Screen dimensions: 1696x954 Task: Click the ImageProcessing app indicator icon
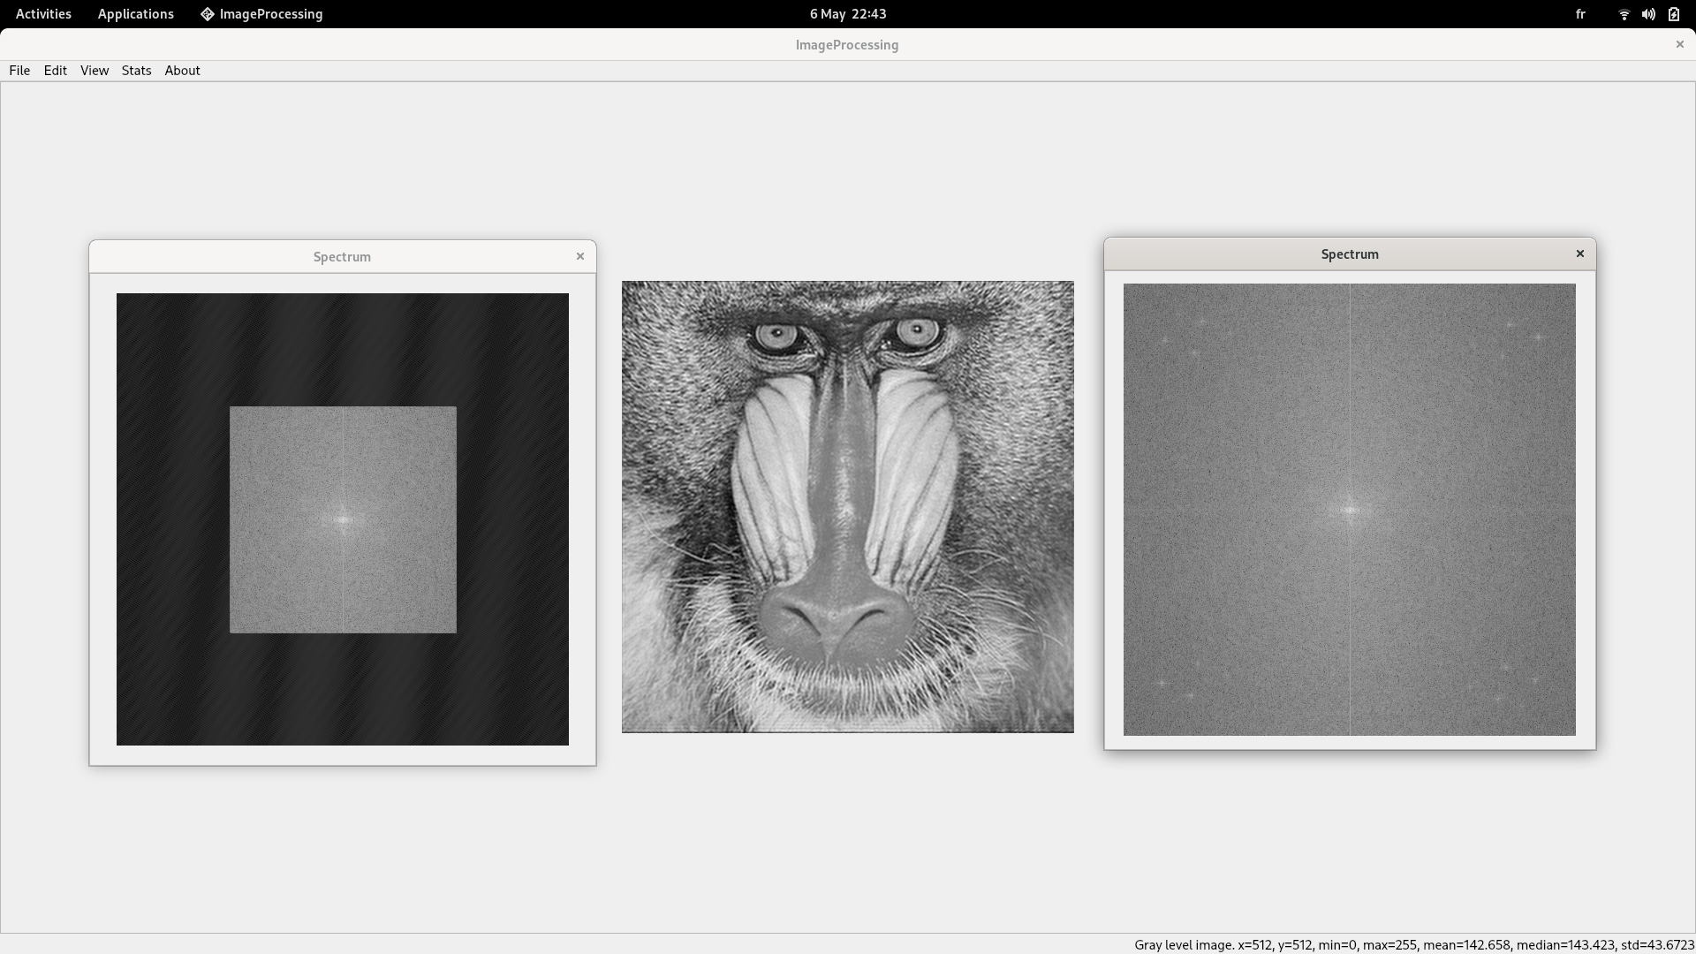pos(208,14)
